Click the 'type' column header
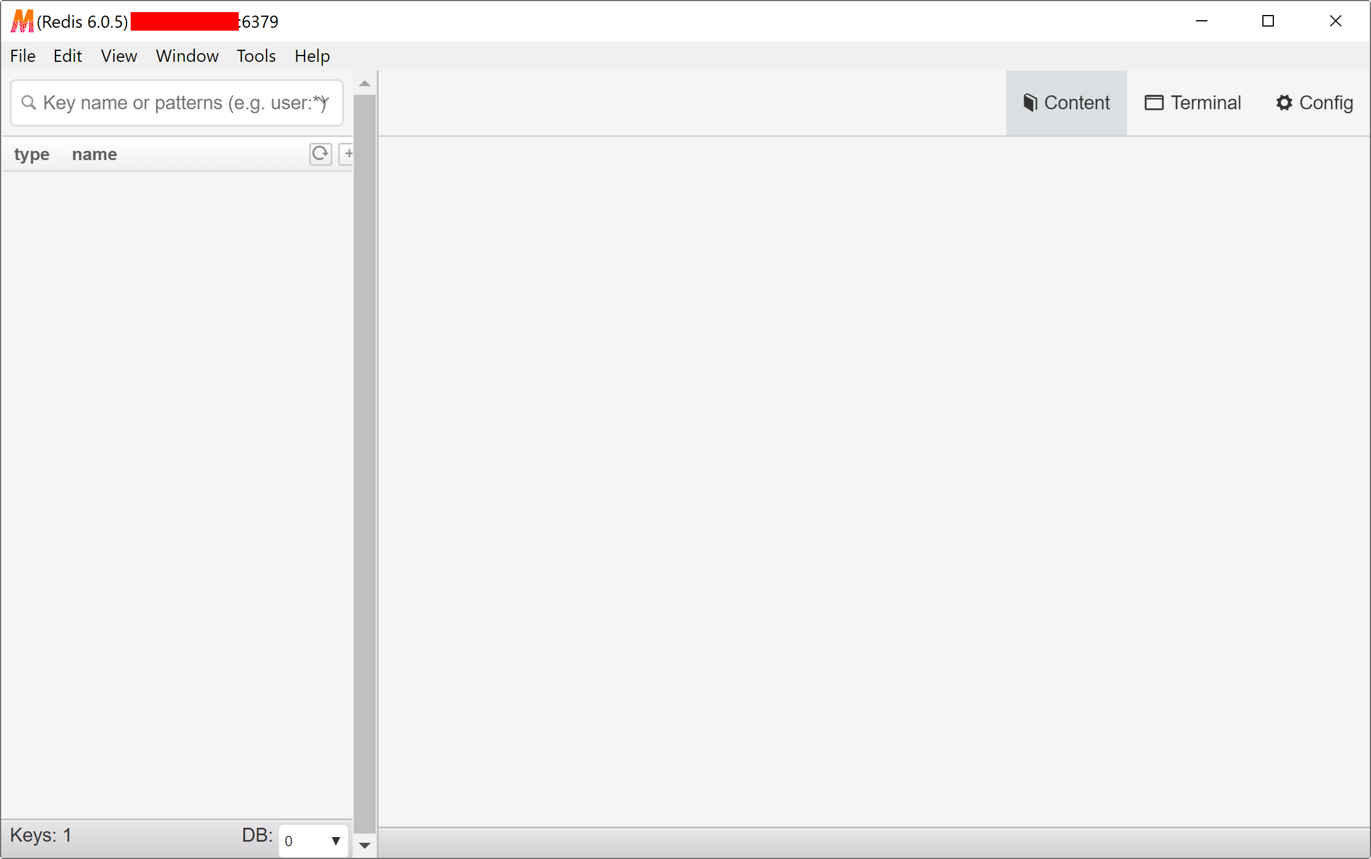 point(32,154)
